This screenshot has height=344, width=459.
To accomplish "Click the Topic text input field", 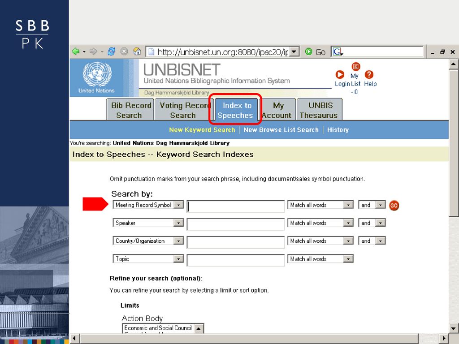I will 236,260.
